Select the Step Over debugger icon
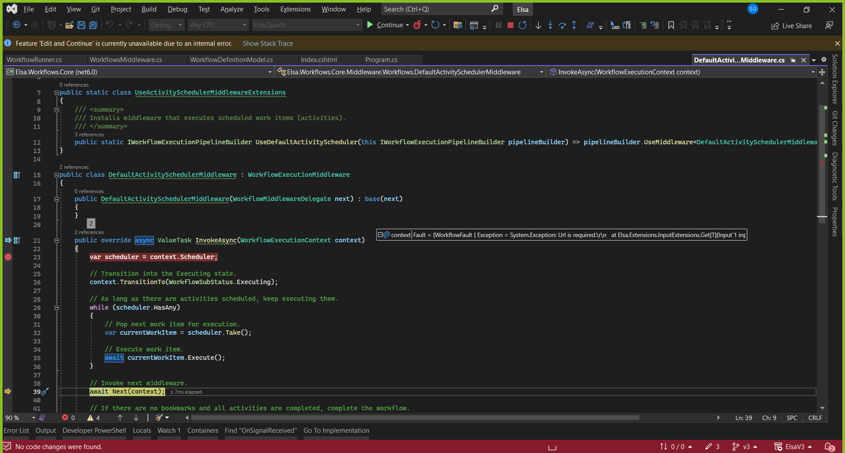 (562, 25)
